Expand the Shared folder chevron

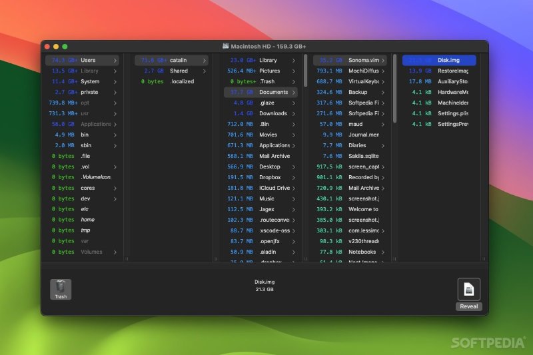tap(205, 71)
